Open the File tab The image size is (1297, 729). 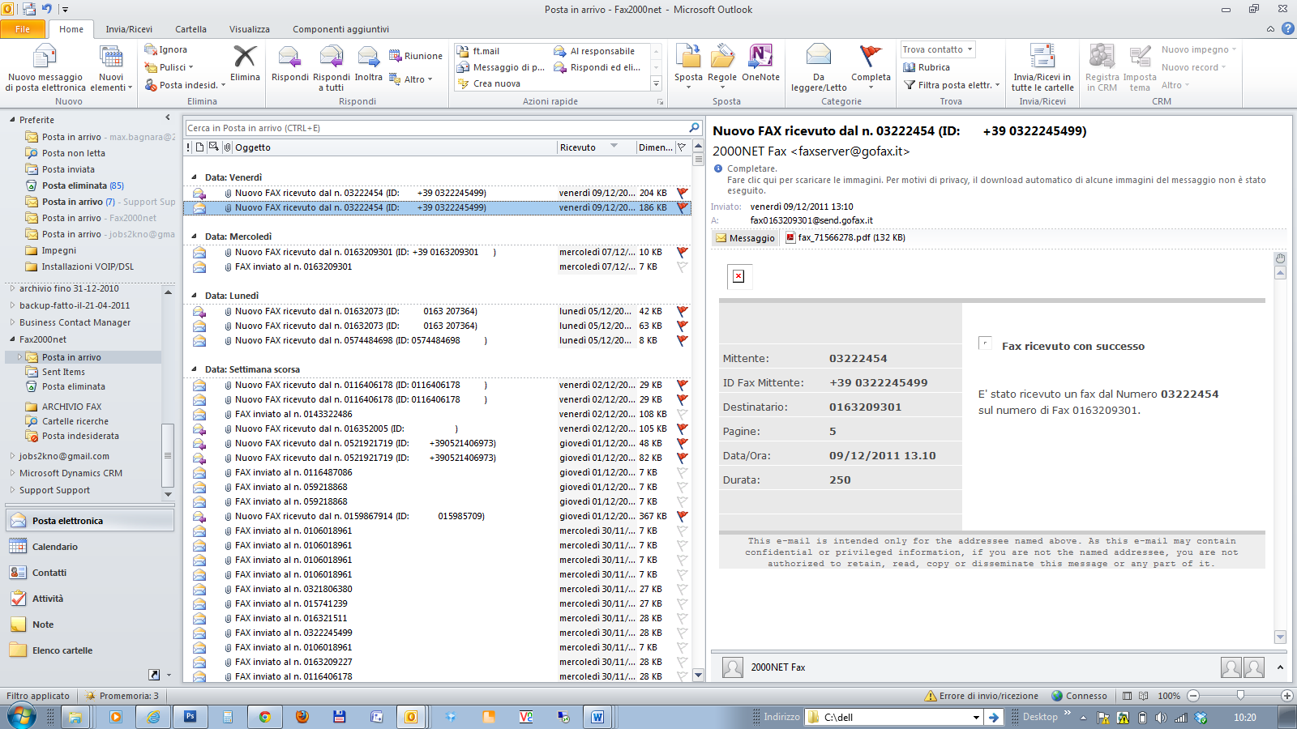click(x=23, y=29)
